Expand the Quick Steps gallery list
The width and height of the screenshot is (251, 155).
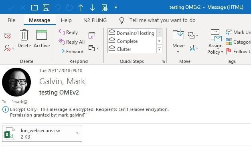[x=160, y=49]
